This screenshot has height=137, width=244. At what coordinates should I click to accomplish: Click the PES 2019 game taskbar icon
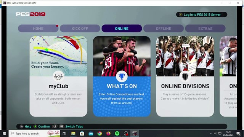tap(135, 134)
